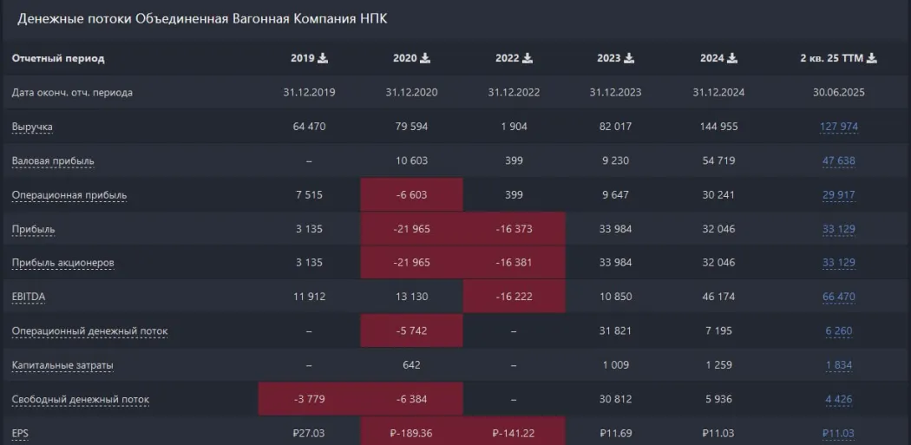
Task: Open the EBITDA metric link
Action: point(29,297)
